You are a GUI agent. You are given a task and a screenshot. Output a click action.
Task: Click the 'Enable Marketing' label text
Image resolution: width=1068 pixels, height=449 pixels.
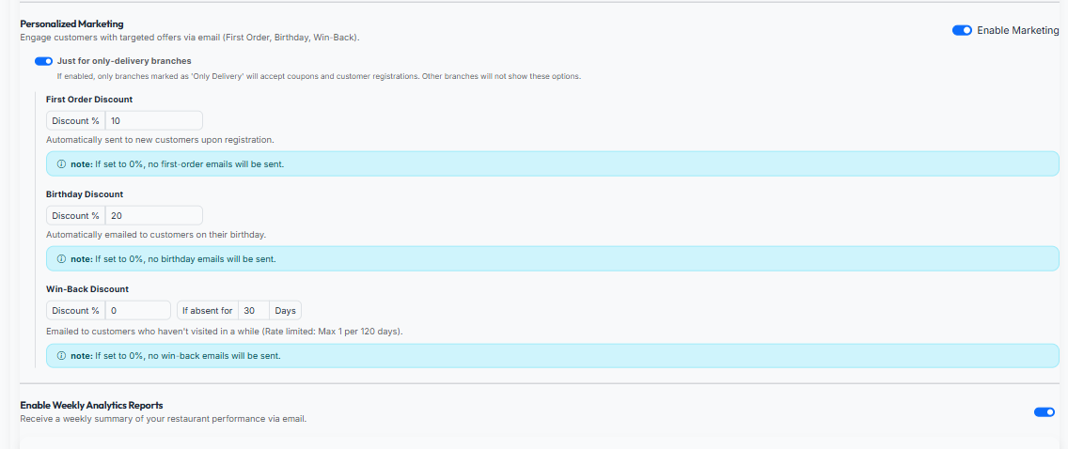1017,30
